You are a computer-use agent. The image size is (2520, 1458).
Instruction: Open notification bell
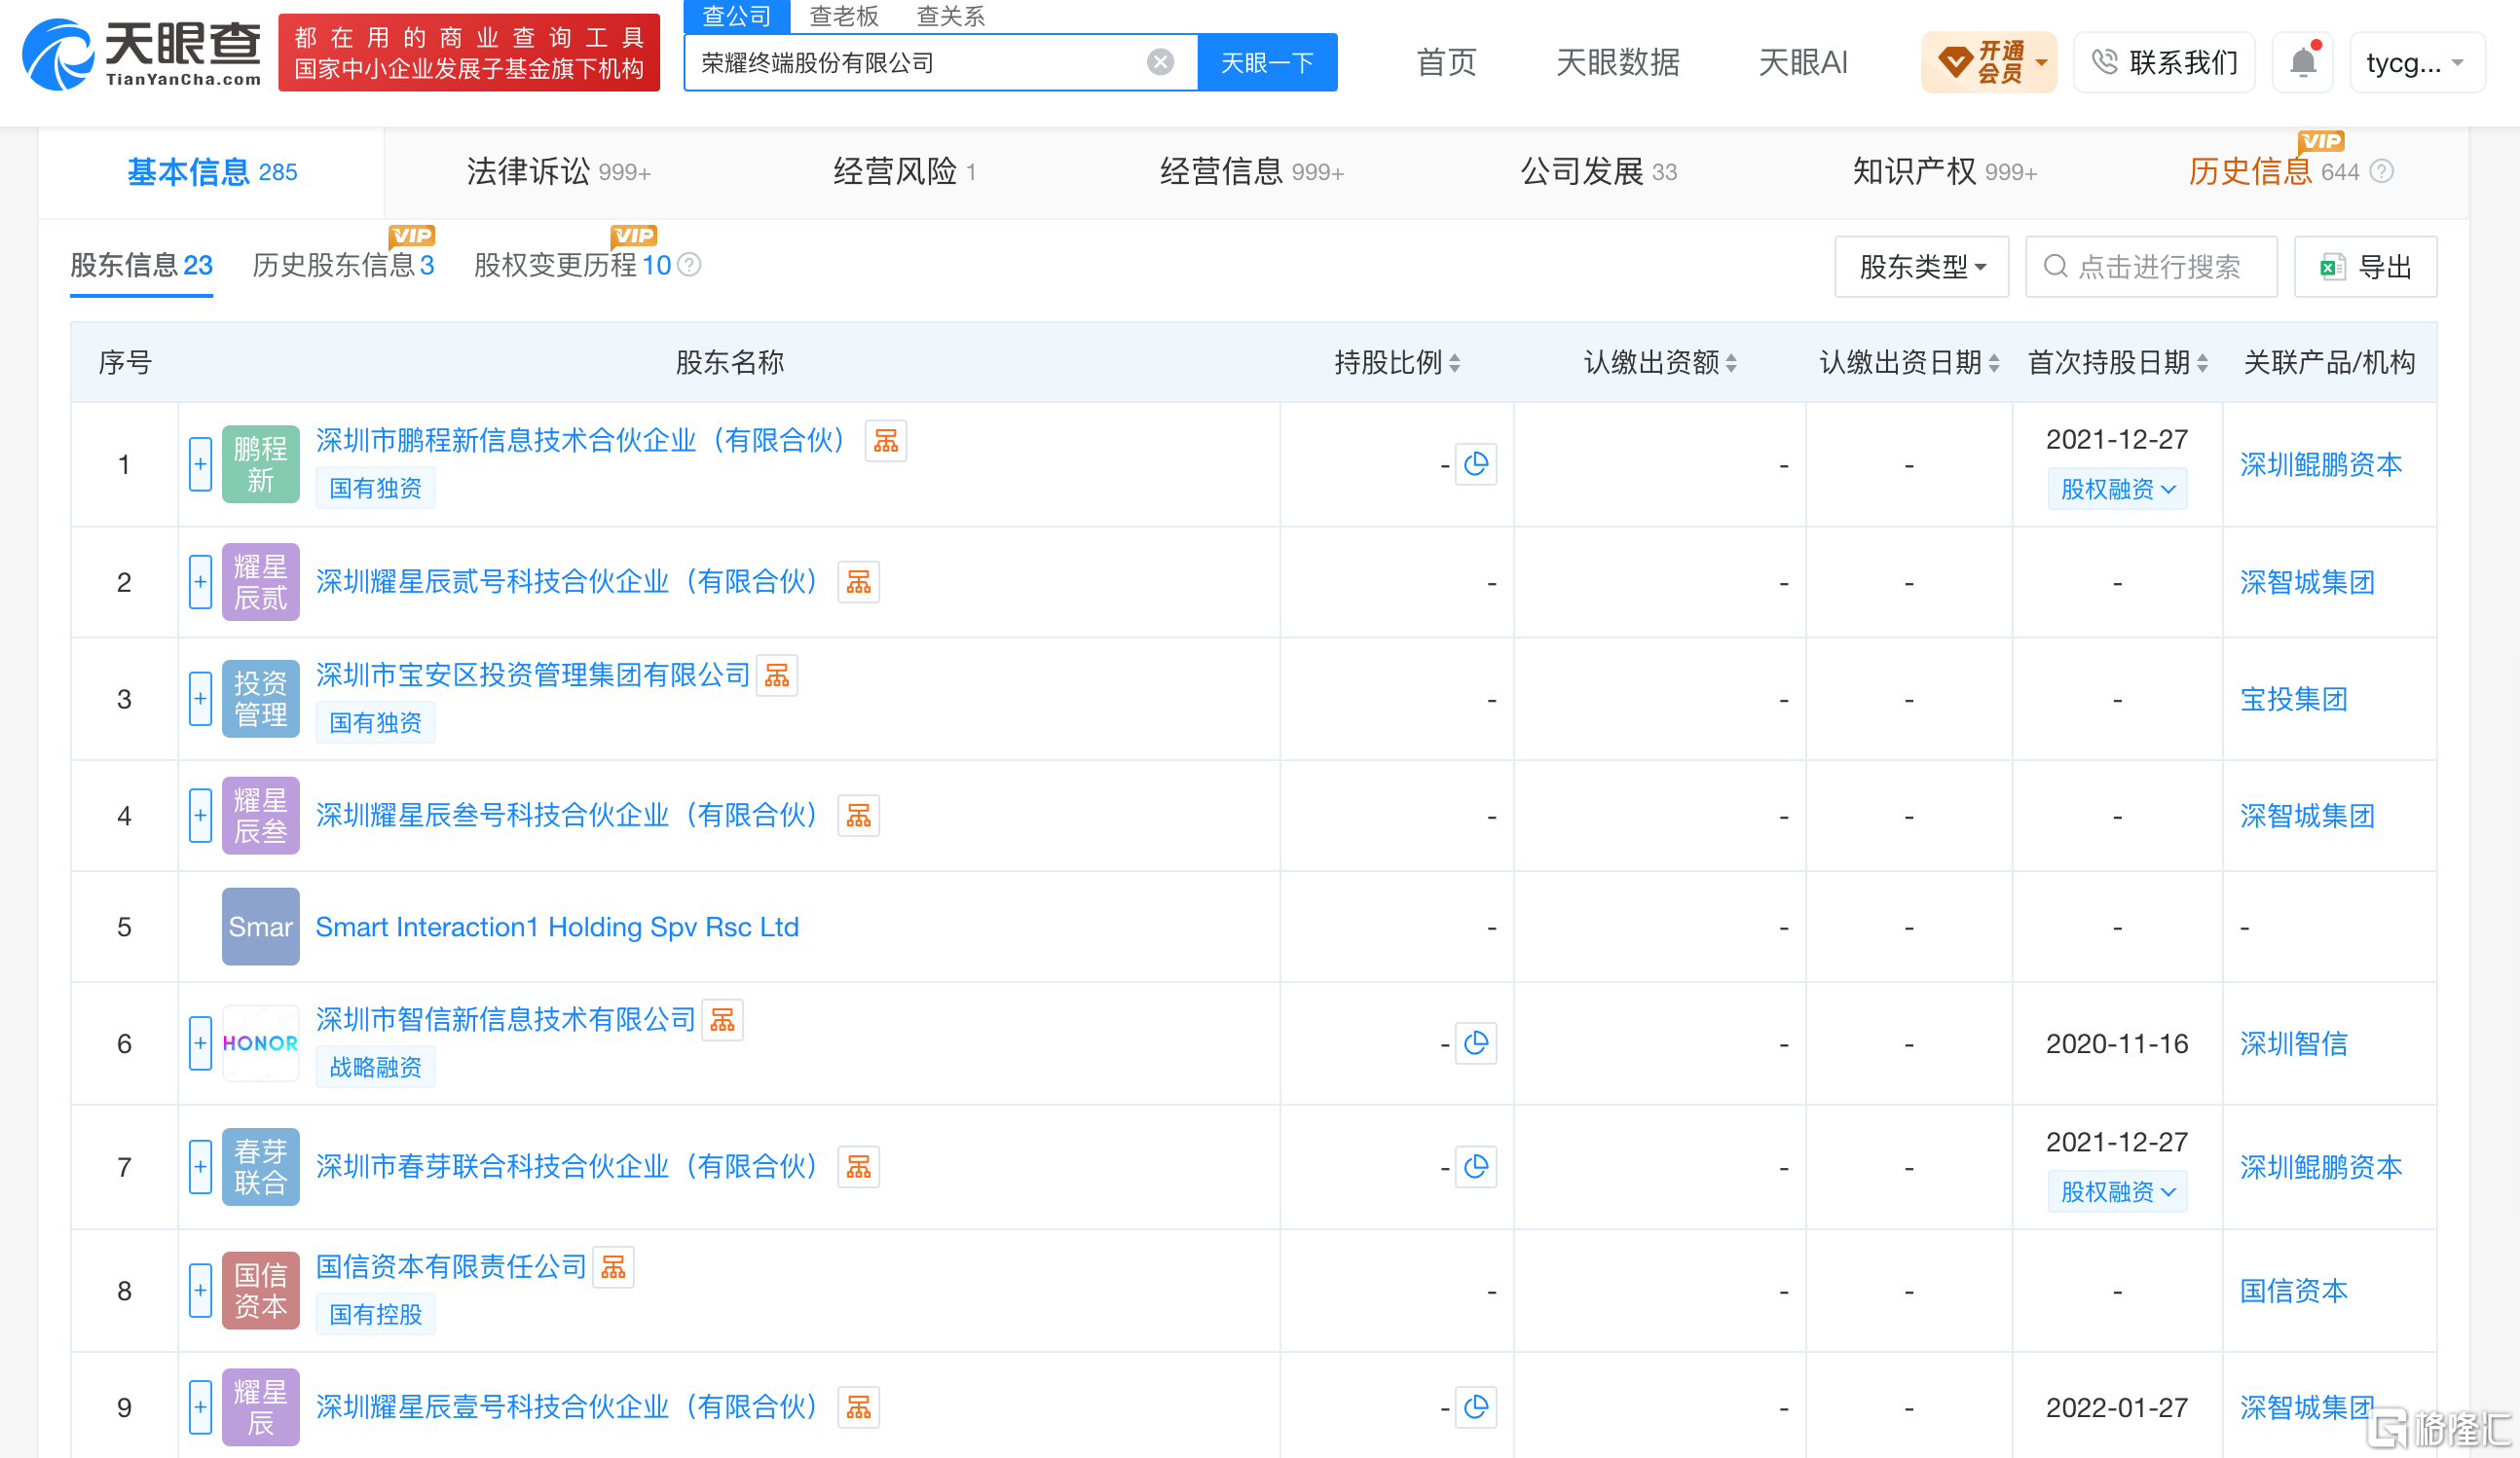click(2302, 62)
